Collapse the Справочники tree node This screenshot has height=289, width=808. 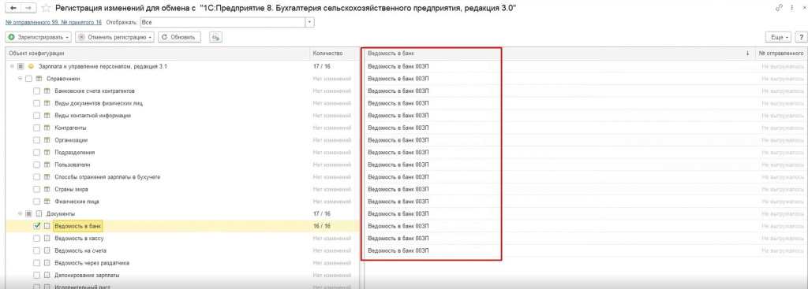coord(20,79)
